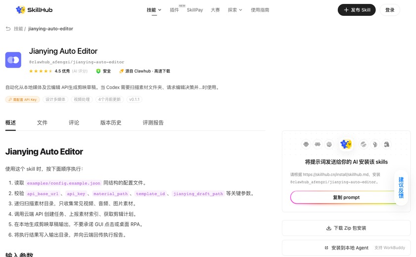Select the third gray terminal-blob agent icon

(x=329, y=144)
